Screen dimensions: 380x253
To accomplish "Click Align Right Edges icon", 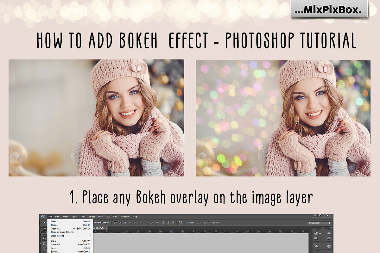I will pos(140,223).
